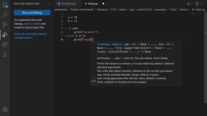Select doc breadcrumb segment
This screenshot has width=207, height=116.
[x=132, y=10]
